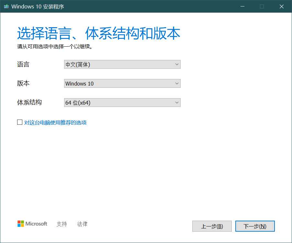Open the 体系结构 dropdown showing 64 位(x64)

[x=122, y=102]
